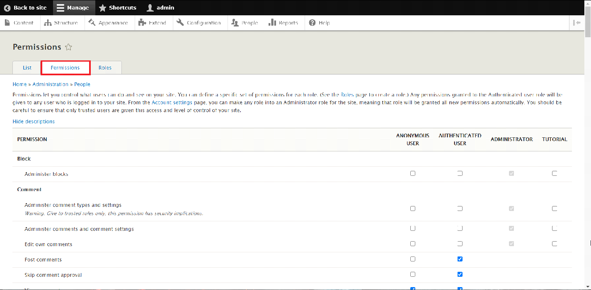Click the toolbar orientation toggle icon

point(576,23)
